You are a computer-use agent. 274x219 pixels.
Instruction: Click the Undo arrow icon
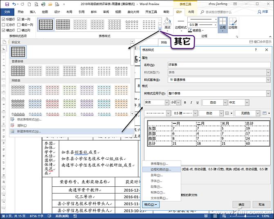click(14, 4)
